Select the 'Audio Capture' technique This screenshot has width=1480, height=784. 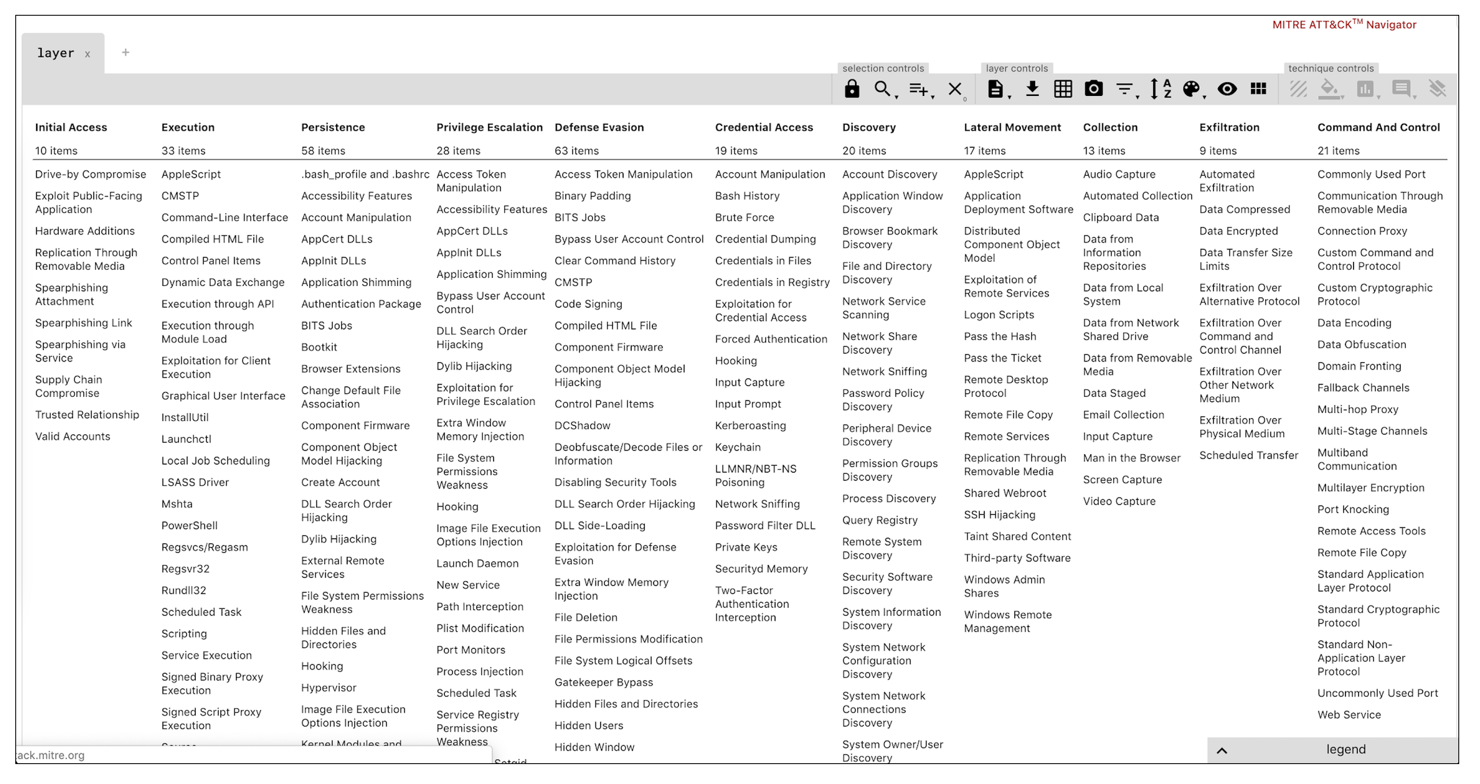pyautogui.click(x=1119, y=174)
